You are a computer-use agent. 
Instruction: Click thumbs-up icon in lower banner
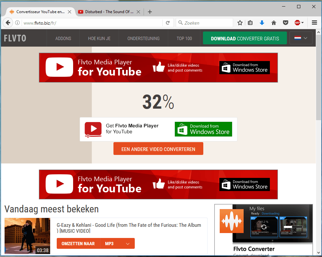coord(159,184)
